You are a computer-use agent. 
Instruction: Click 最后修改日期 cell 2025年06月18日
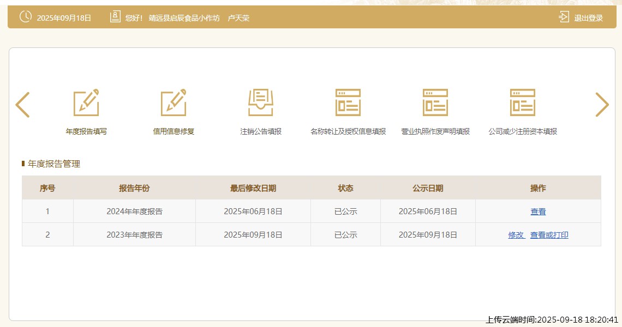pos(253,211)
